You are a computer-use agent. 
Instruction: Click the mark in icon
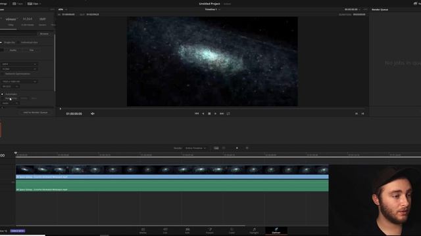[357, 113]
